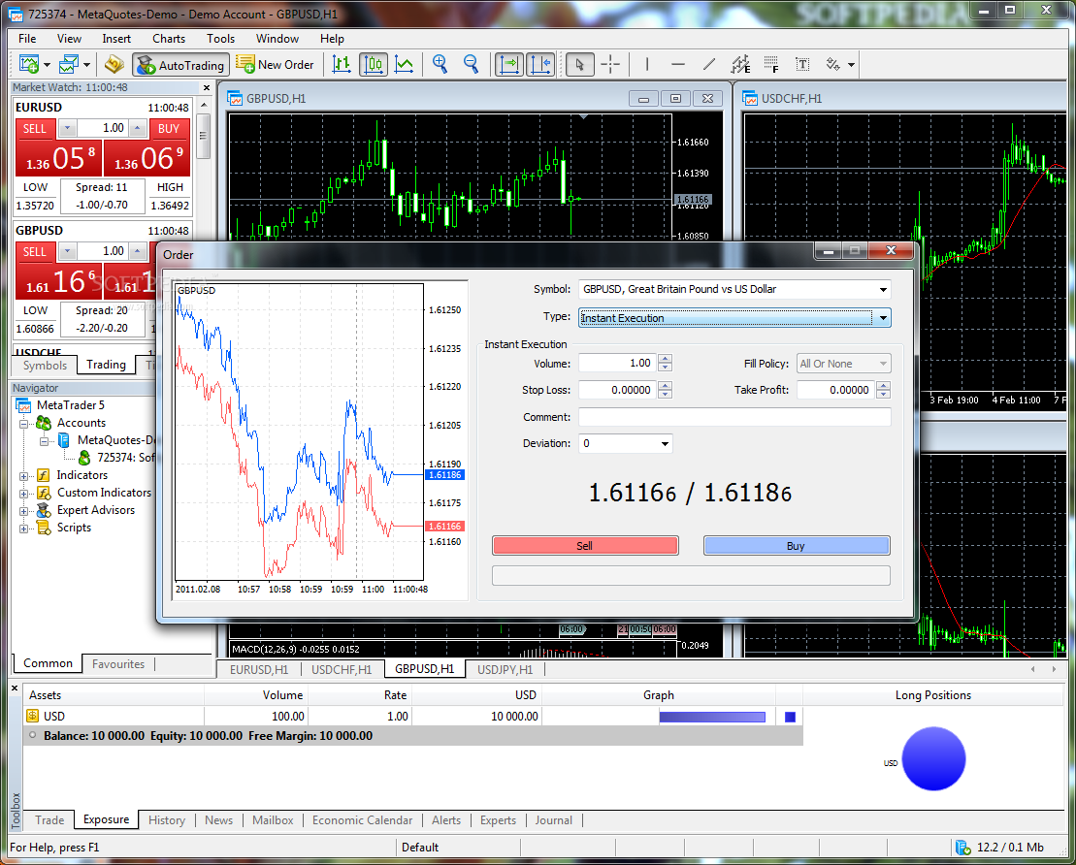
Task: Expand the Scripts tree node
Action: point(23,529)
